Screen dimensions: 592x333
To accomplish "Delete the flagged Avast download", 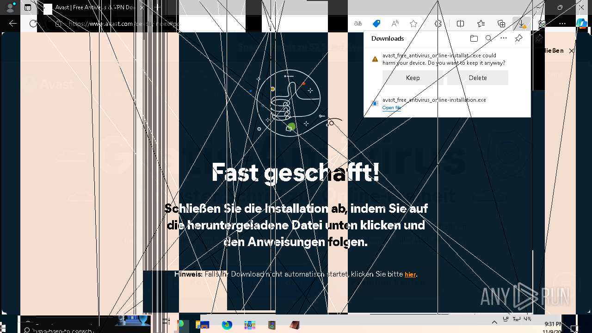I will pyautogui.click(x=478, y=78).
